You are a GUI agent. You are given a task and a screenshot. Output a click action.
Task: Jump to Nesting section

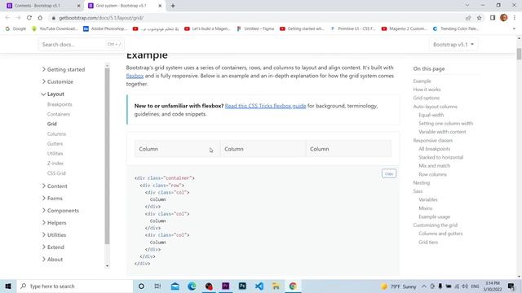click(x=422, y=183)
